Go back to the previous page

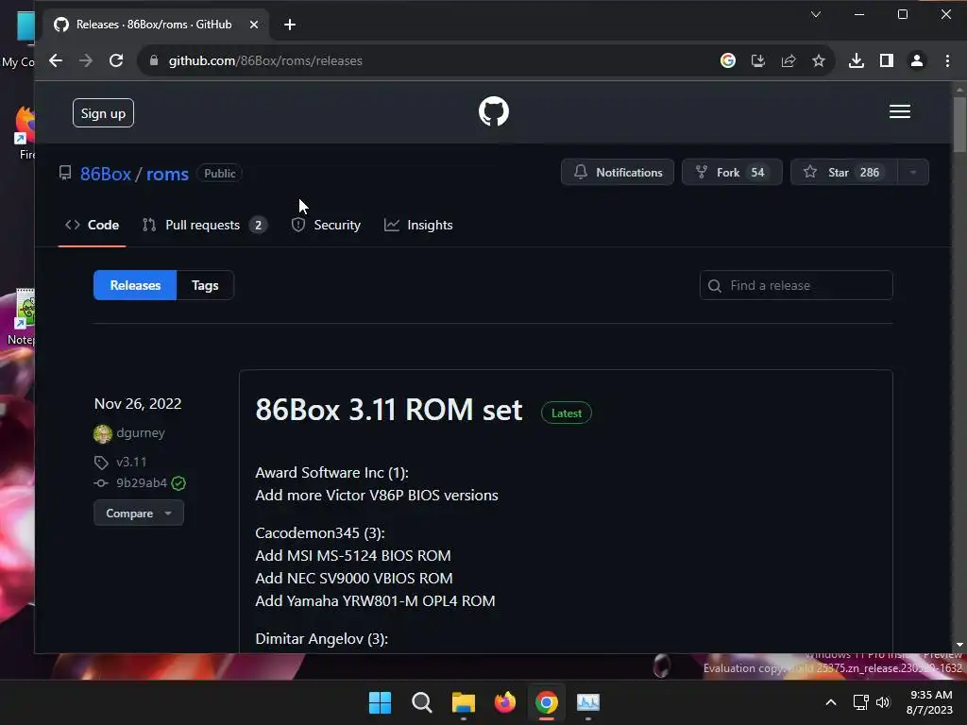[56, 60]
